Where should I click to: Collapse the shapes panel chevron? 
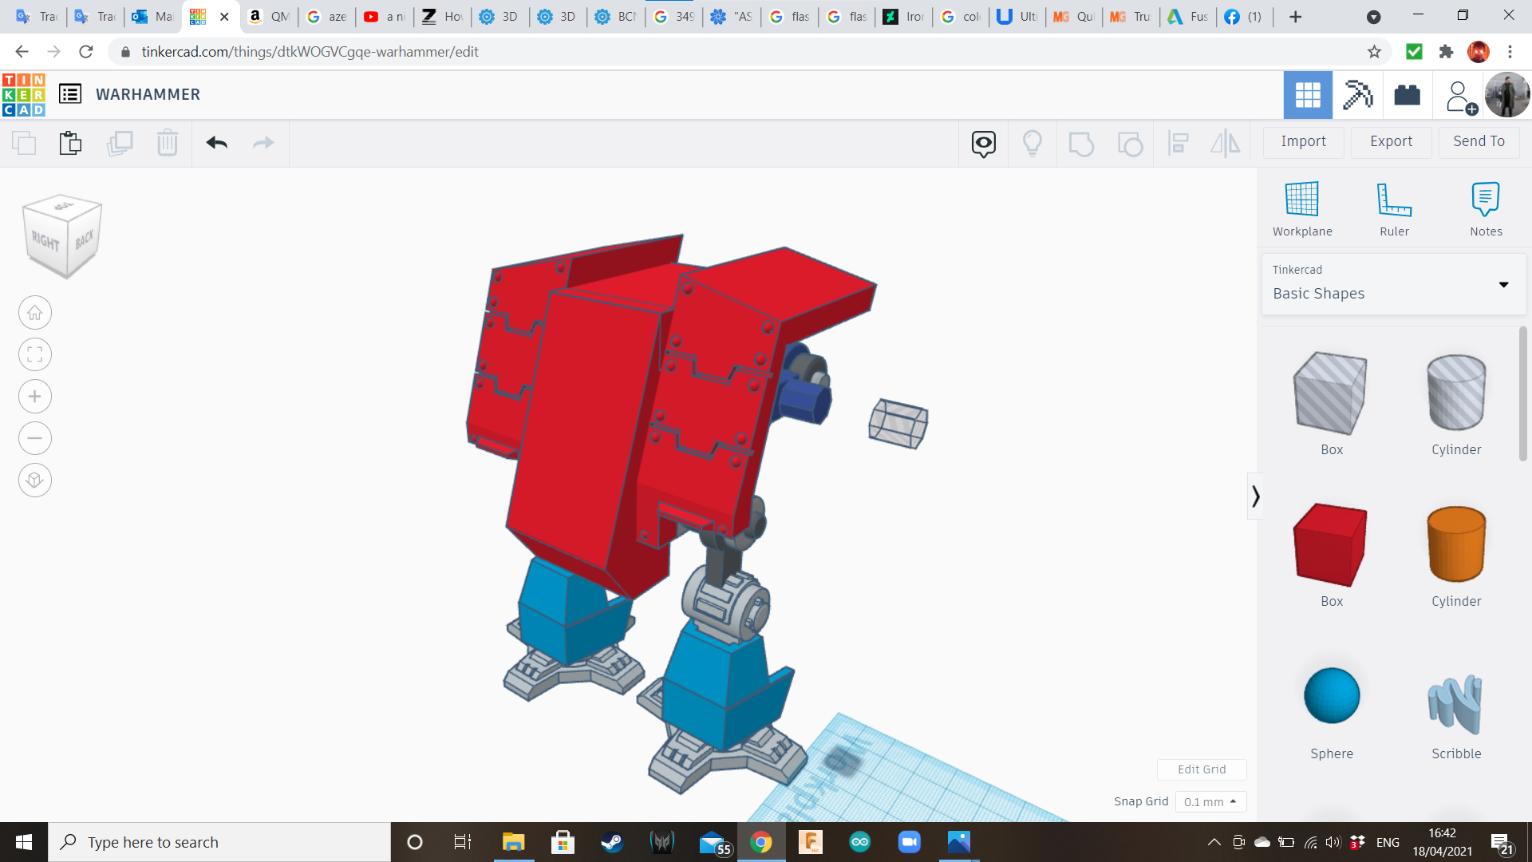tap(1255, 496)
